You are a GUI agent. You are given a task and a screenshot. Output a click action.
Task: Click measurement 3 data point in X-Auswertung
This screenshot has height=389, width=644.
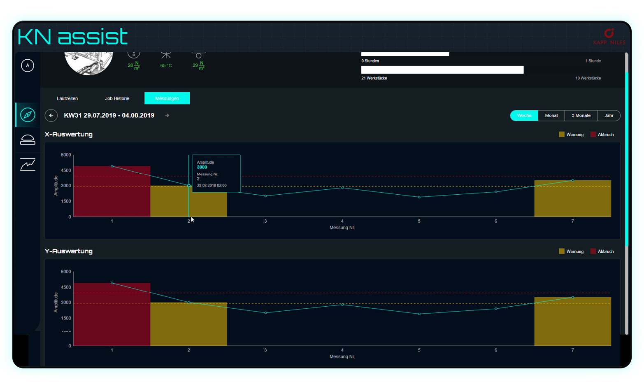pos(265,196)
